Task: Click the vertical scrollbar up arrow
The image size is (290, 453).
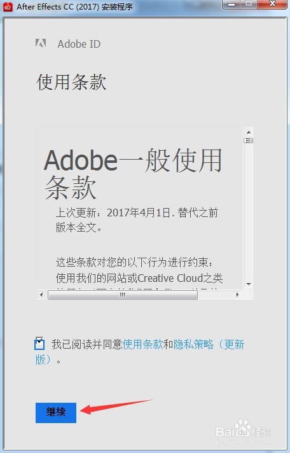Action: click(249, 132)
